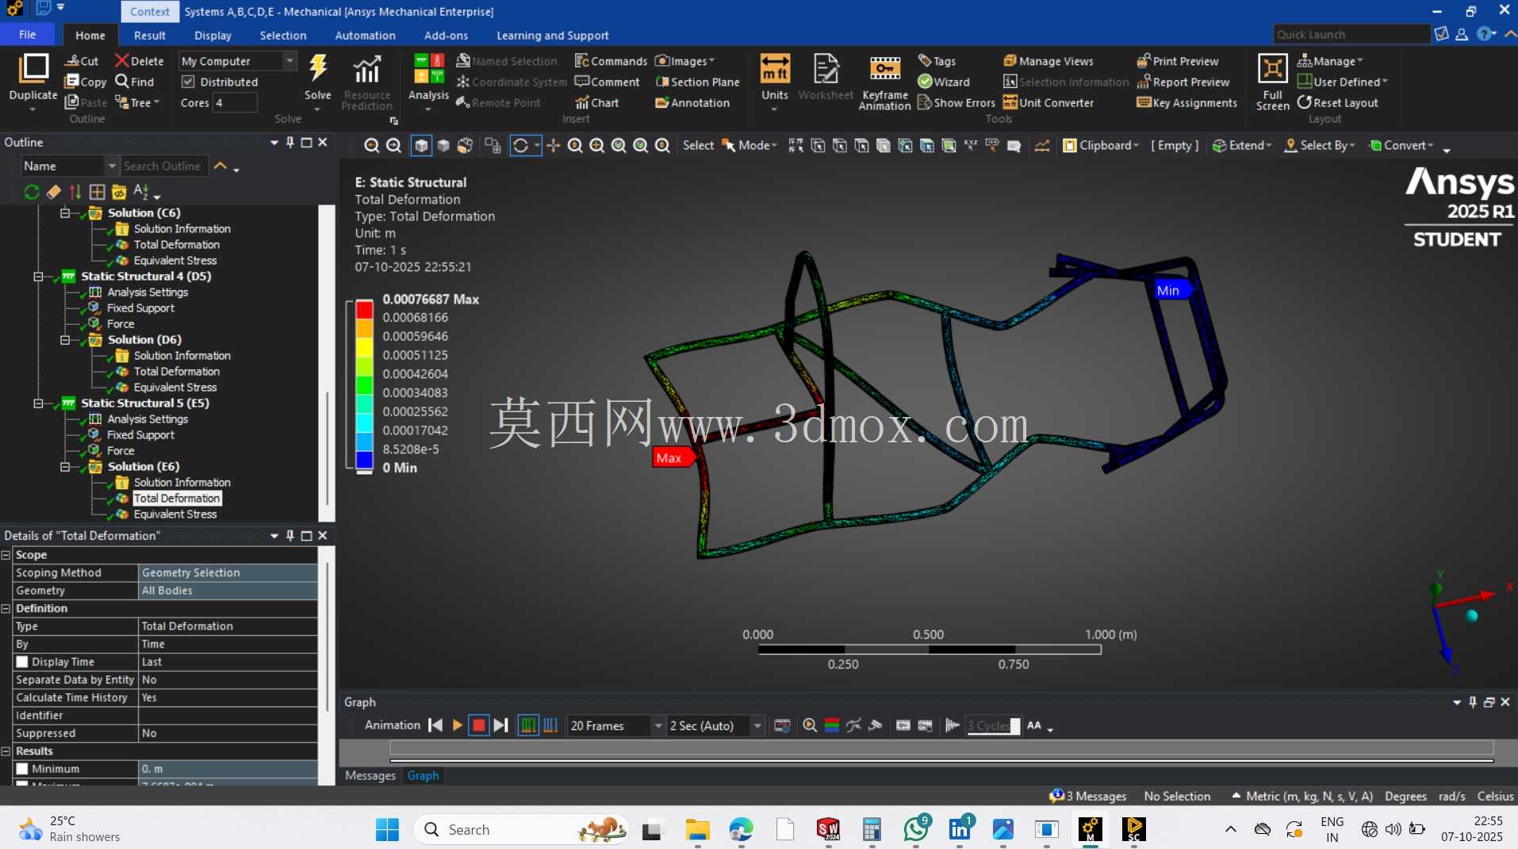
Task: Open the Automation ribbon tab
Action: tap(365, 36)
